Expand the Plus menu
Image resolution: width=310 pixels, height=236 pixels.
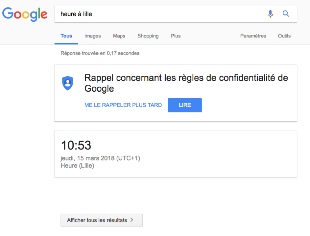176,36
